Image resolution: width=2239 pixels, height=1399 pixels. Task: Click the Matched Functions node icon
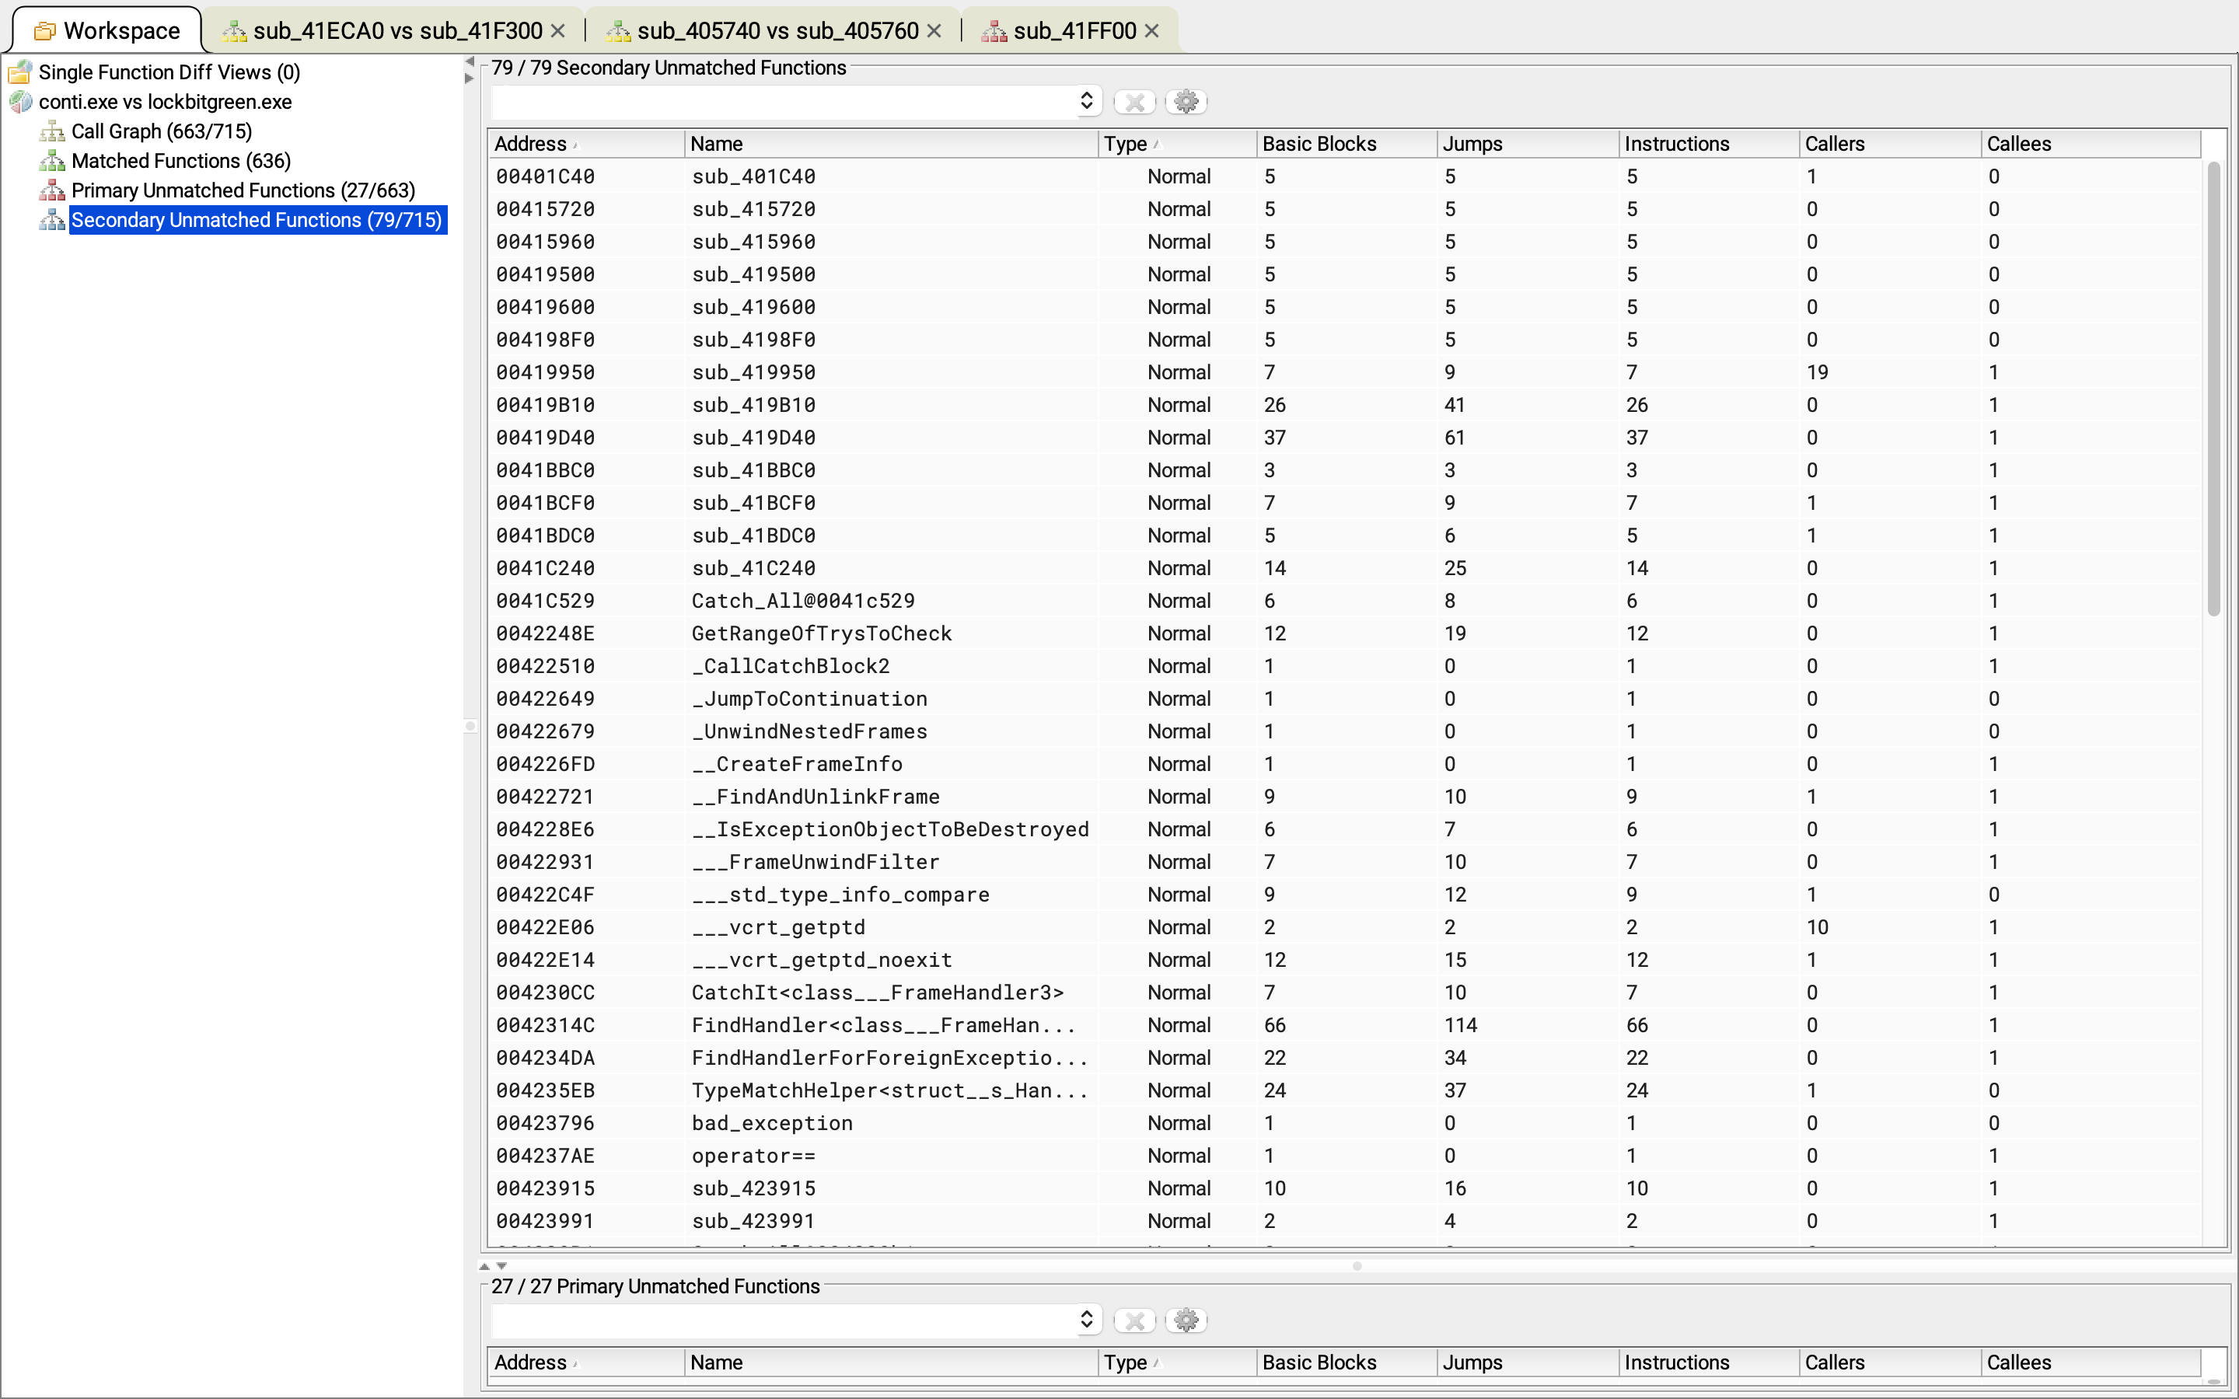tap(53, 160)
